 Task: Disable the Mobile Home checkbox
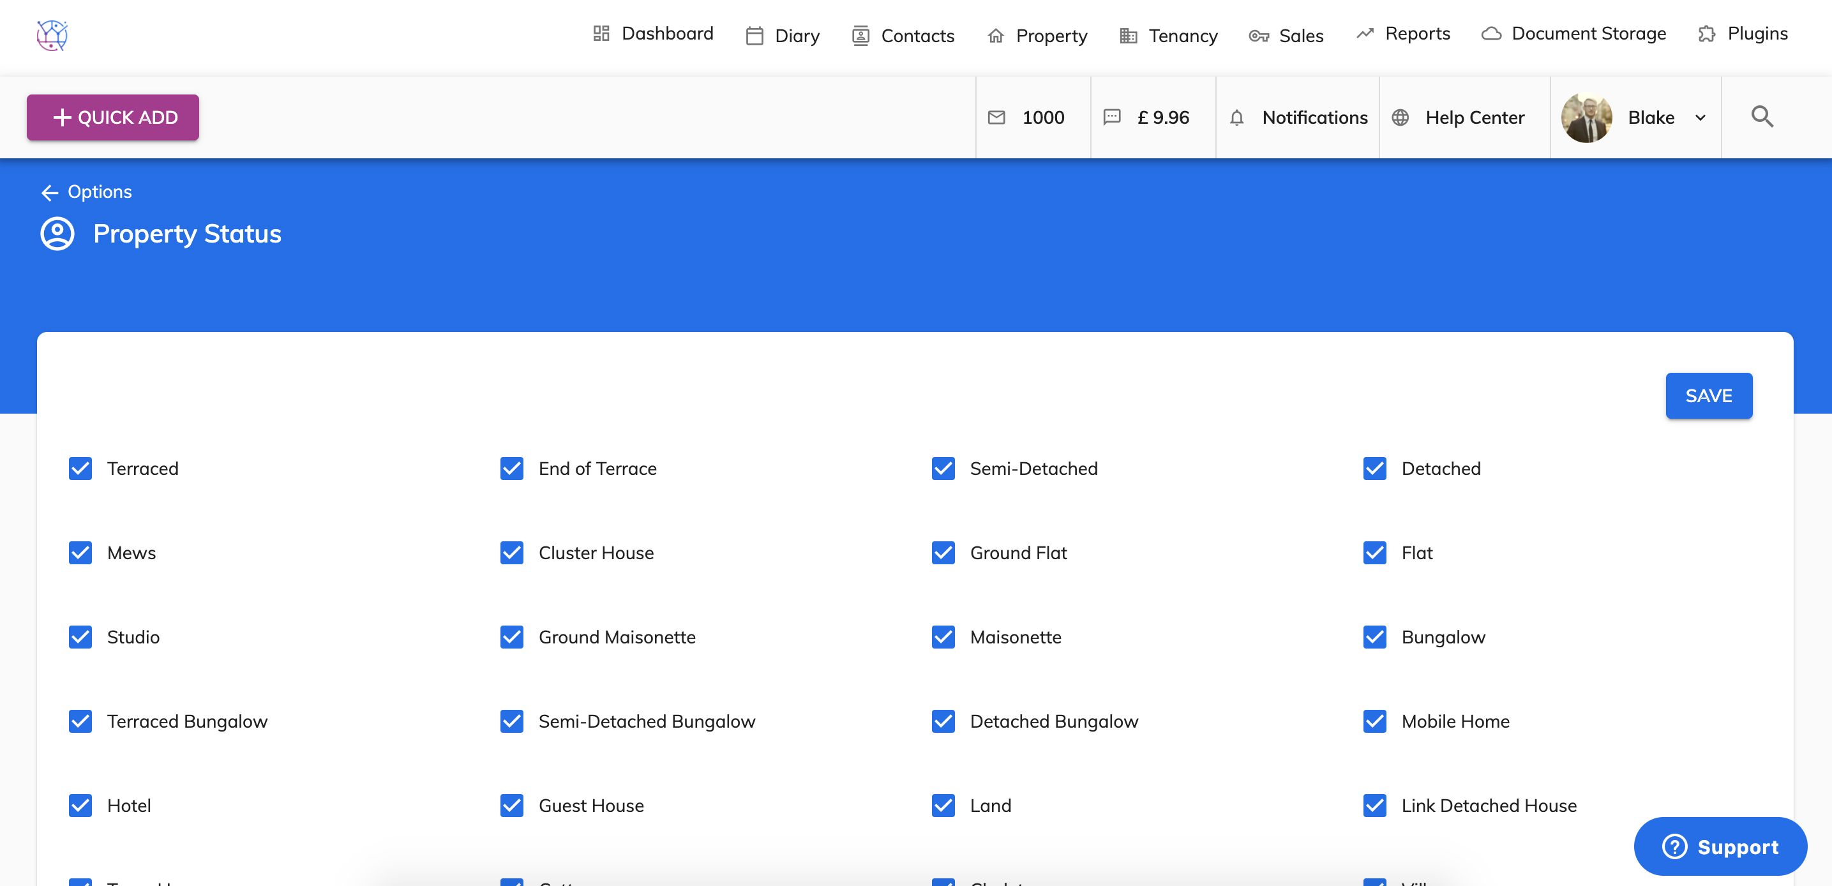(1375, 721)
